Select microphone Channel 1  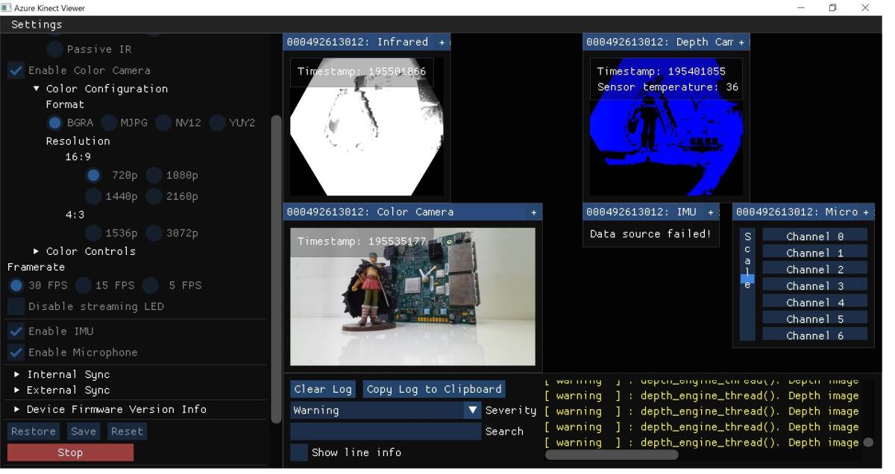pyautogui.click(x=814, y=253)
